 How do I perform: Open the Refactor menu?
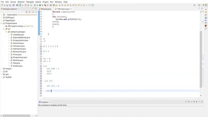coord(21,2)
